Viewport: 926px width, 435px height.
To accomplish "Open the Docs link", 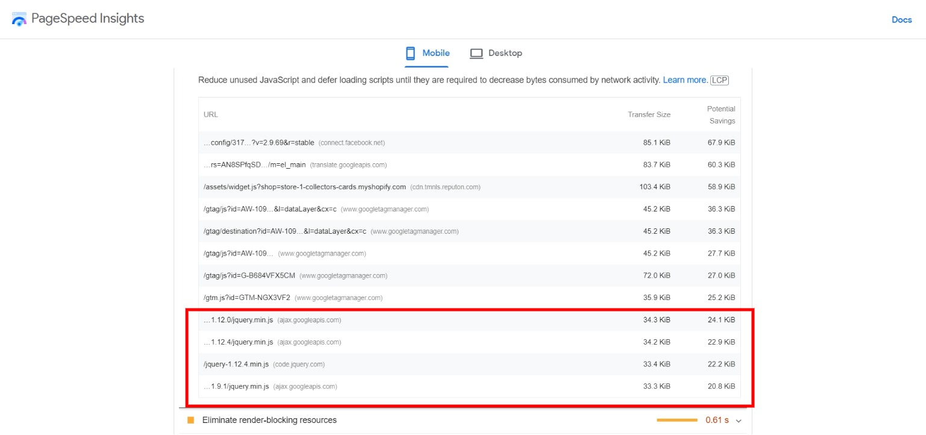I will tap(901, 20).
